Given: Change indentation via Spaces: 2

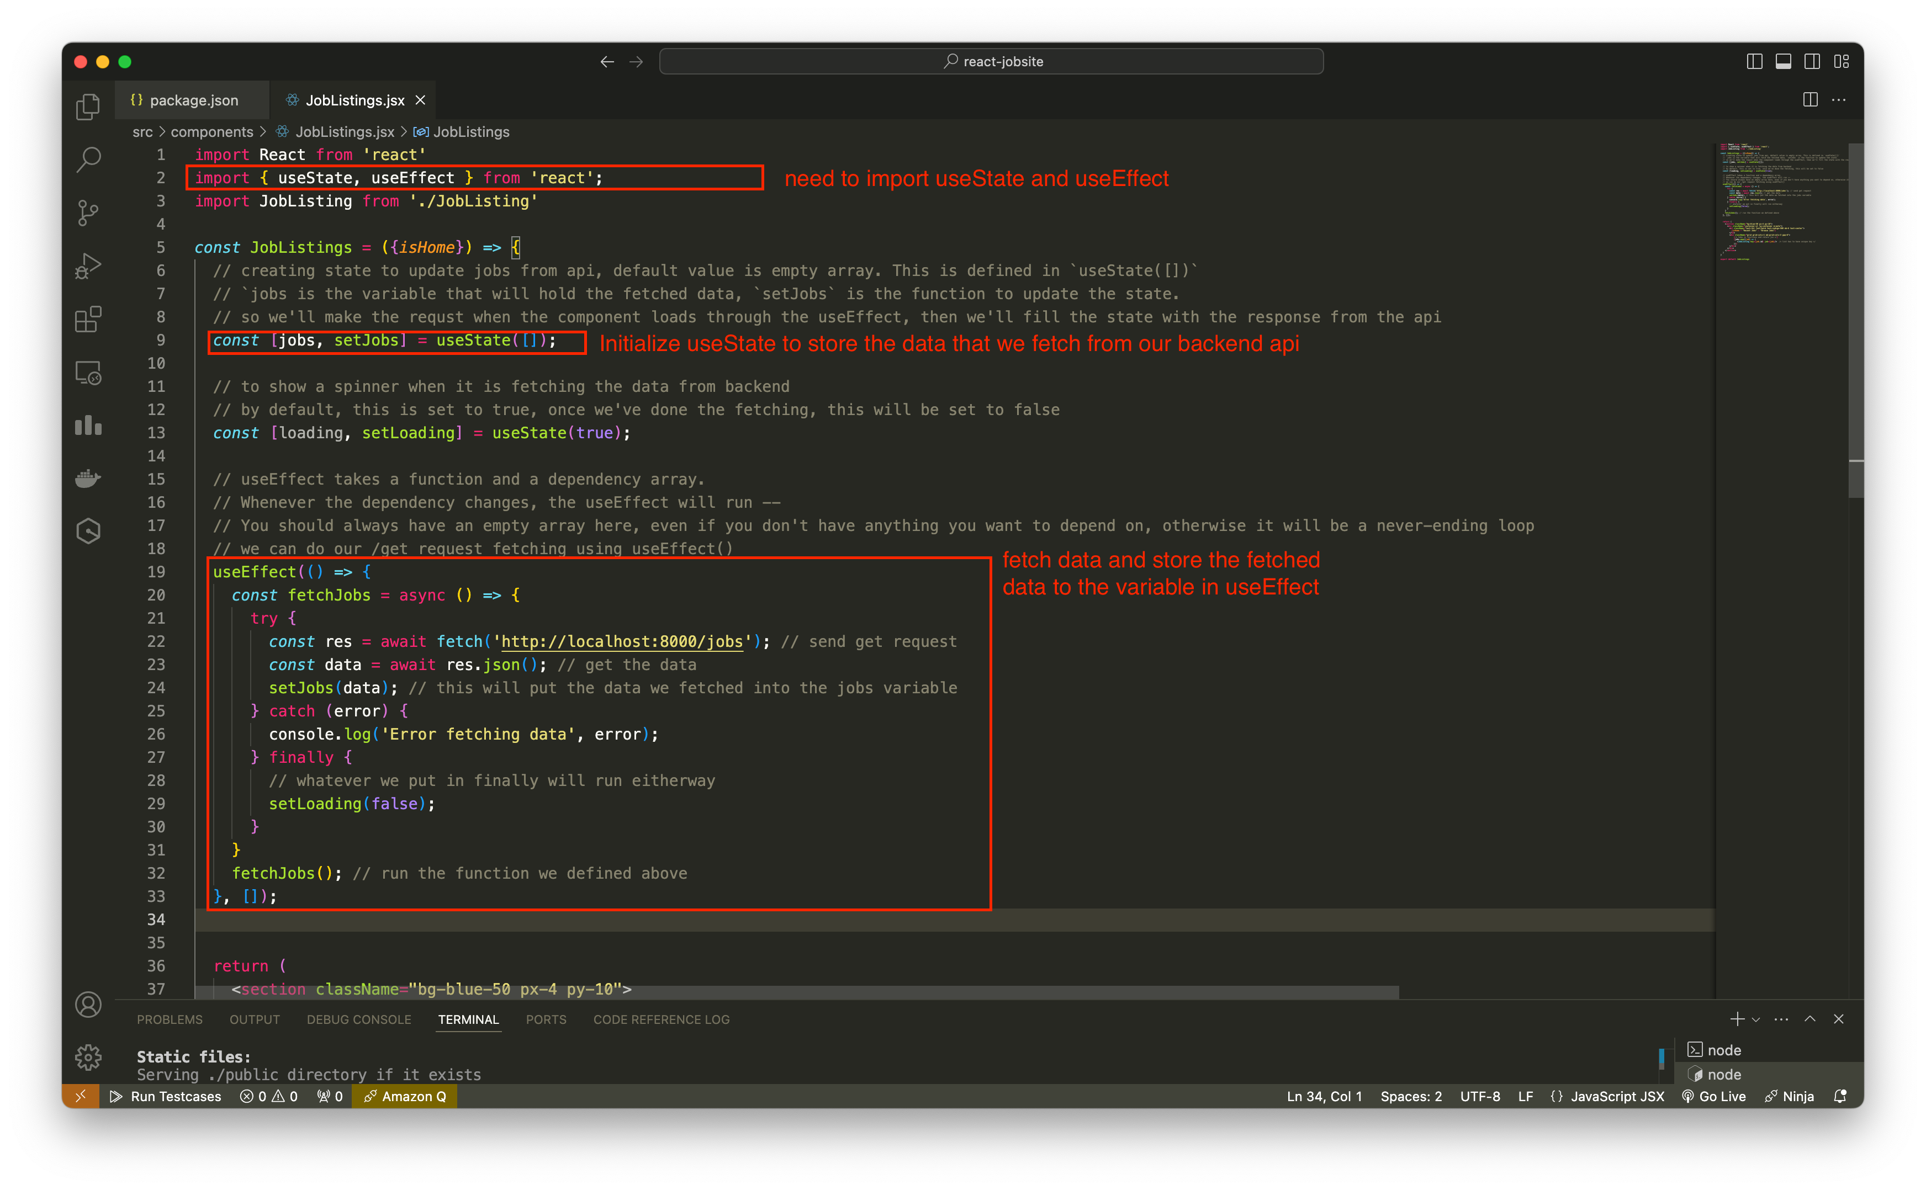Looking at the screenshot, I should pos(1410,1096).
